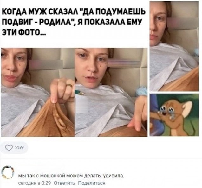Click the gold ring in the first photo
The width and height of the screenshot is (202, 188).
click(69, 85)
